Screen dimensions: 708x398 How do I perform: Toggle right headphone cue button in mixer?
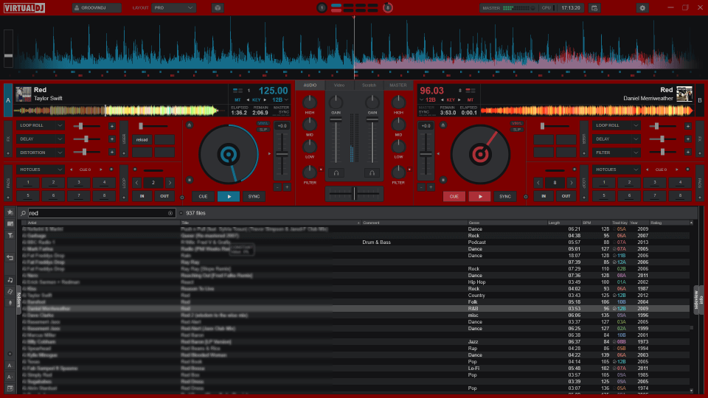[372, 172]
